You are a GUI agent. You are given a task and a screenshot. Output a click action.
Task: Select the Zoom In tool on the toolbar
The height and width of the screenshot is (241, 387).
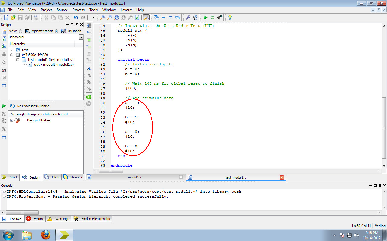(102, 17)
